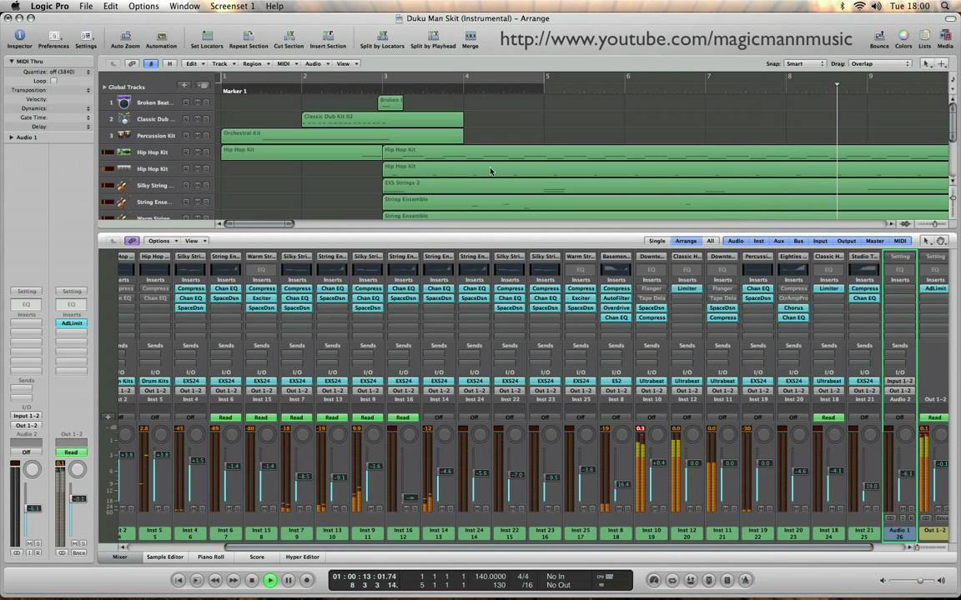Open the Media toolbar icon
Image resolution: width=961 pixels, height=600 pixels.
pos(945,36)
